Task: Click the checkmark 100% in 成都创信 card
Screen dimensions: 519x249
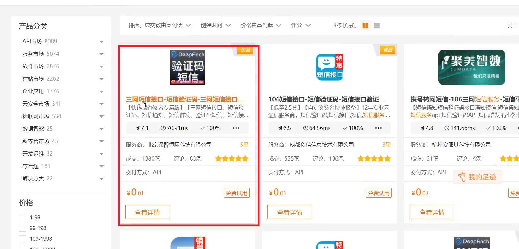Action: coord(353,128)
